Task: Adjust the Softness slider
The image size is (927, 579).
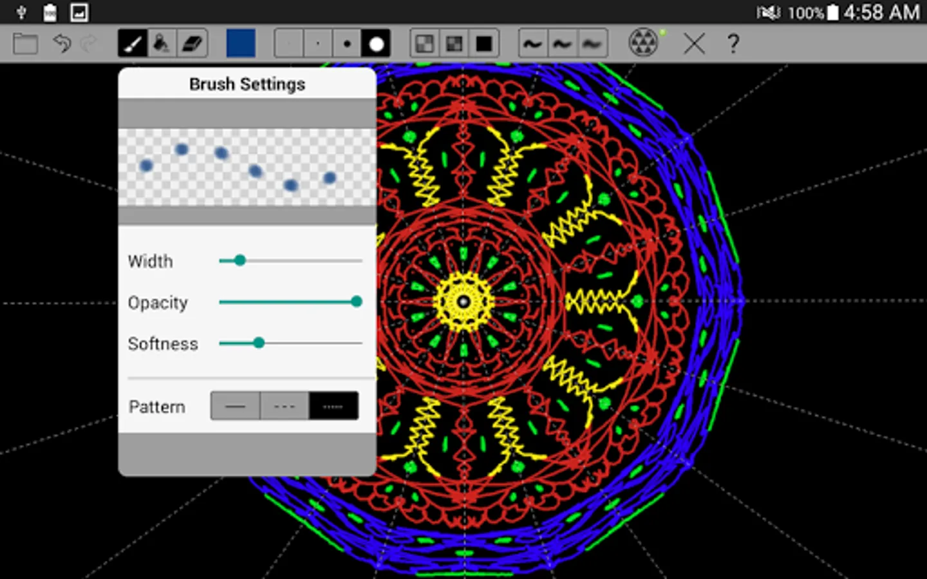Action: [x=290, y=343]
